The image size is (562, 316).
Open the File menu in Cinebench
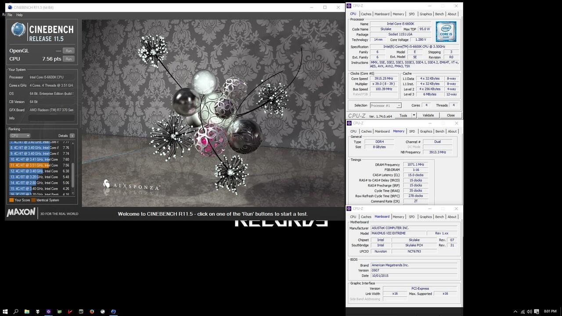(x=10, y=15)
